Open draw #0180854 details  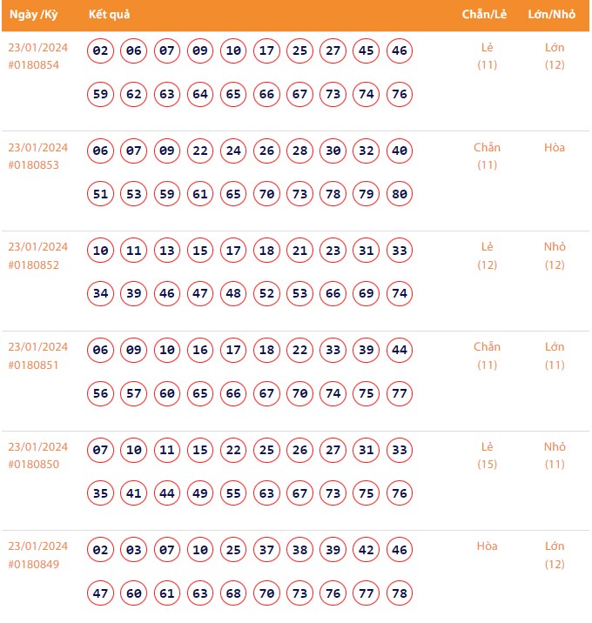pyautogui.click(x=34, y=65)
